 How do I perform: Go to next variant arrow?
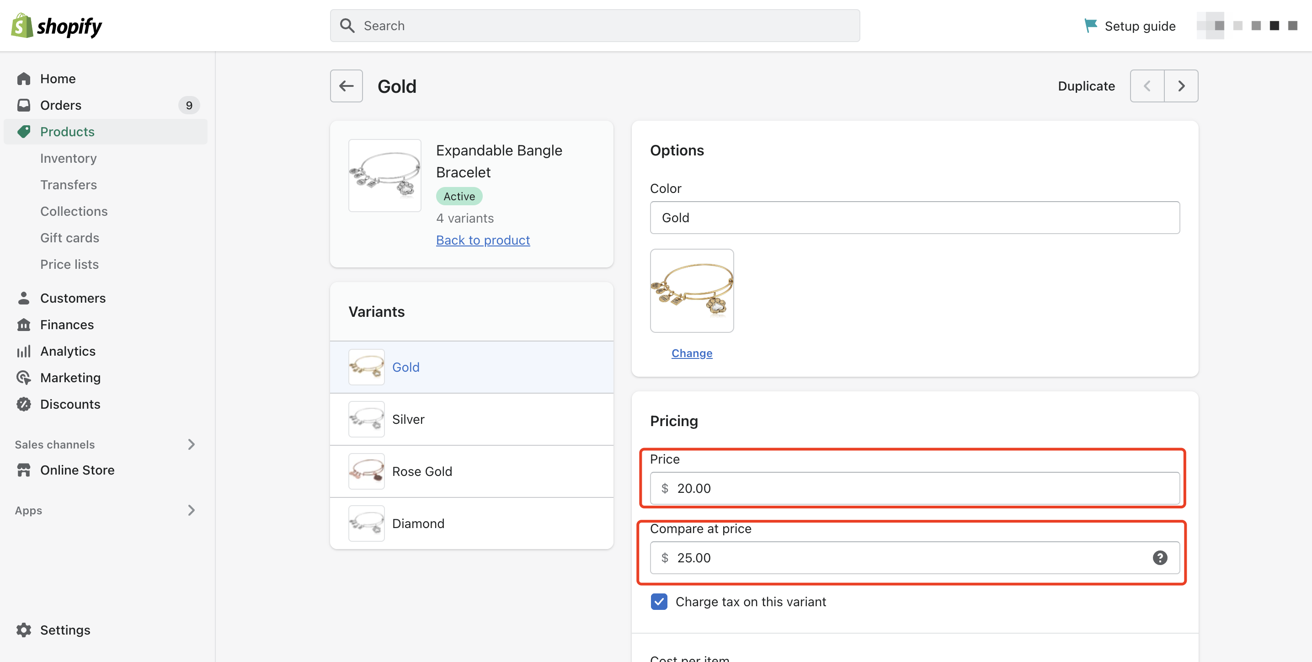pos(1181,86)
